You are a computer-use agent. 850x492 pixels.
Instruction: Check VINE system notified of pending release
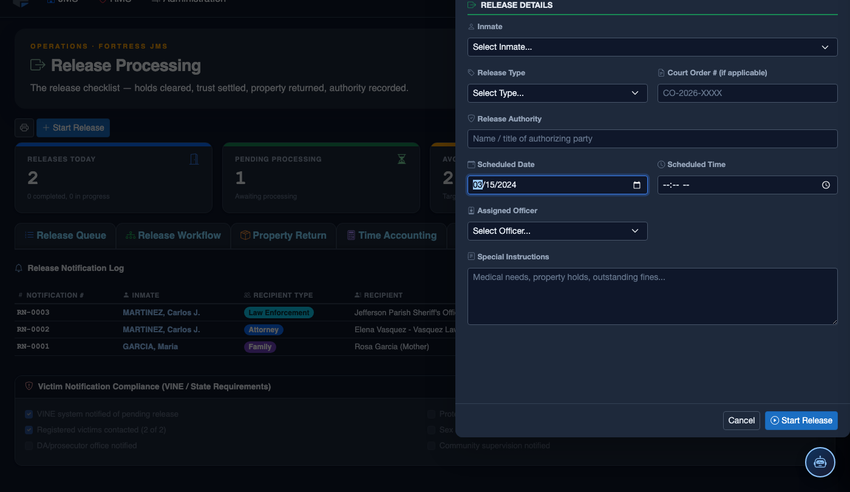coord(29,414)
